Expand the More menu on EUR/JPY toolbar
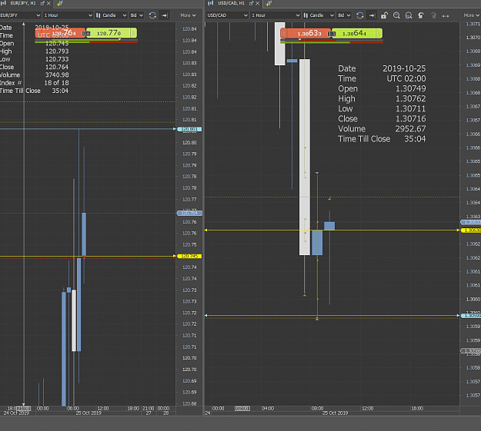481x431 pixels. click(x=188, y=15)
